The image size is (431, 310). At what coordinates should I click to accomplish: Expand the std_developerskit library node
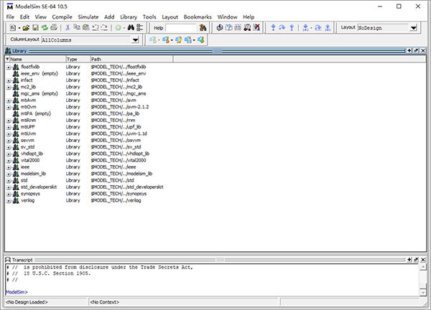[x=9, y=187]
